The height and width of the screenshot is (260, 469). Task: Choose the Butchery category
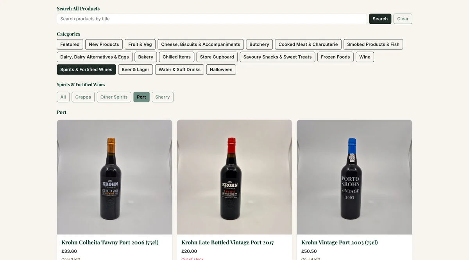coord(259,44)
